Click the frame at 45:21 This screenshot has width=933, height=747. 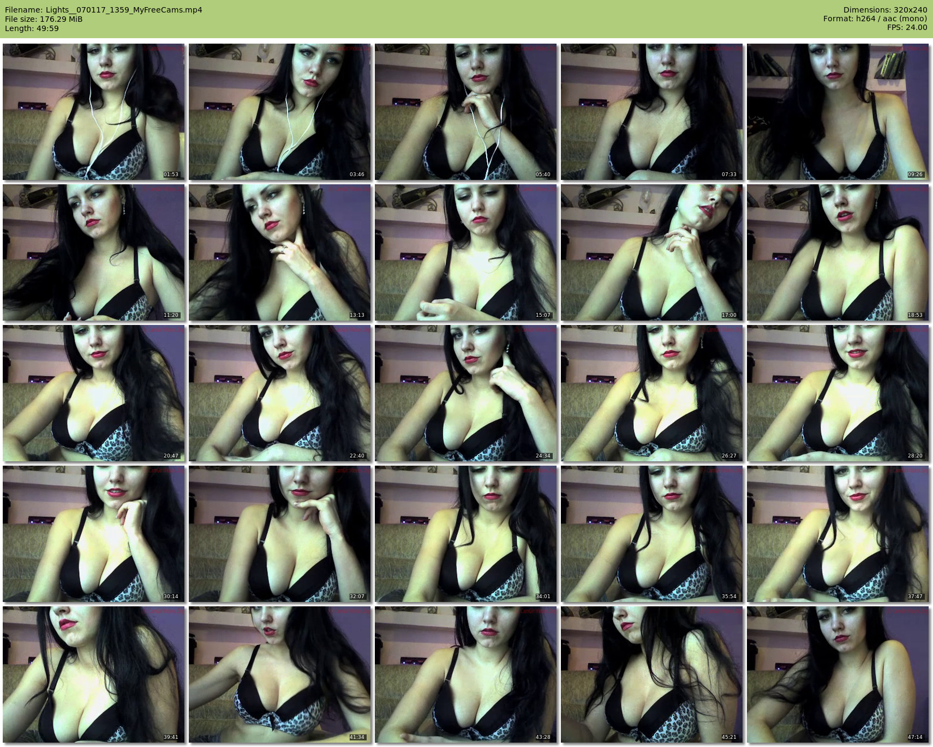[x=651, y=674]
